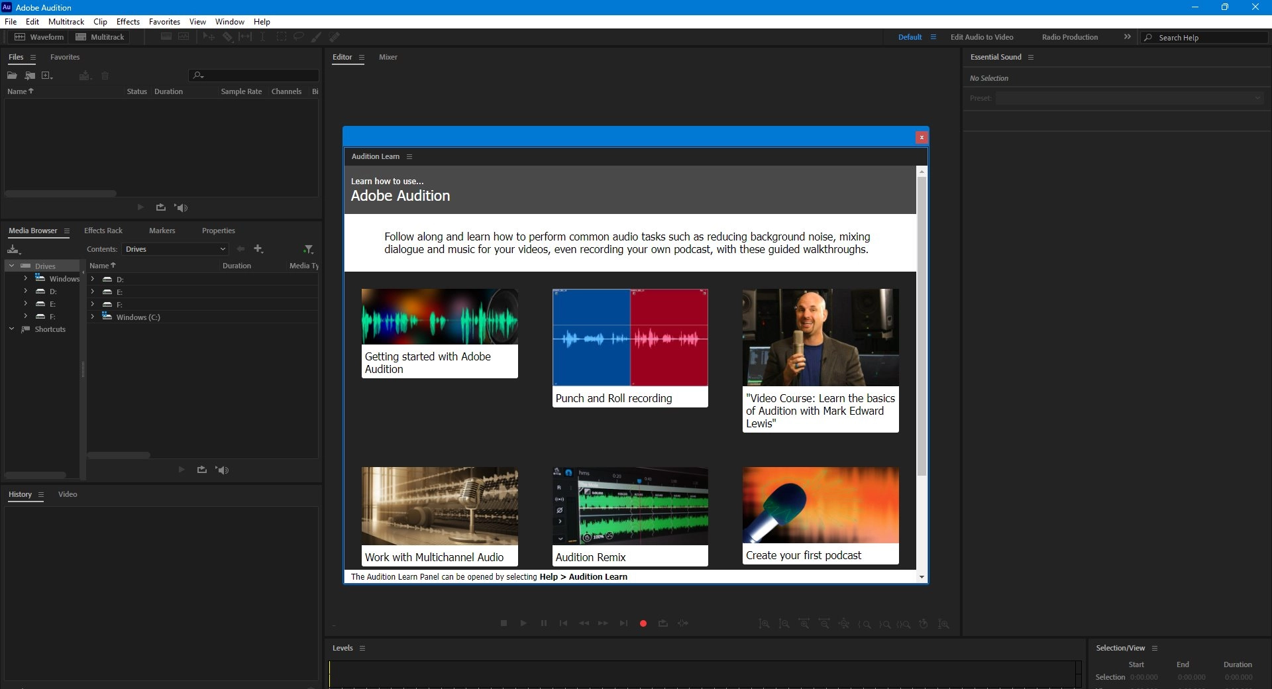Open a file via the Files panel folder icon
This screenshot has width=1272, height=689.
coord(12,76)
